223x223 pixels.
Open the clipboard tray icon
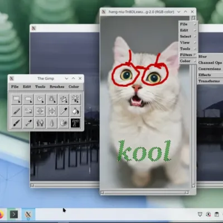coord(216,214)
